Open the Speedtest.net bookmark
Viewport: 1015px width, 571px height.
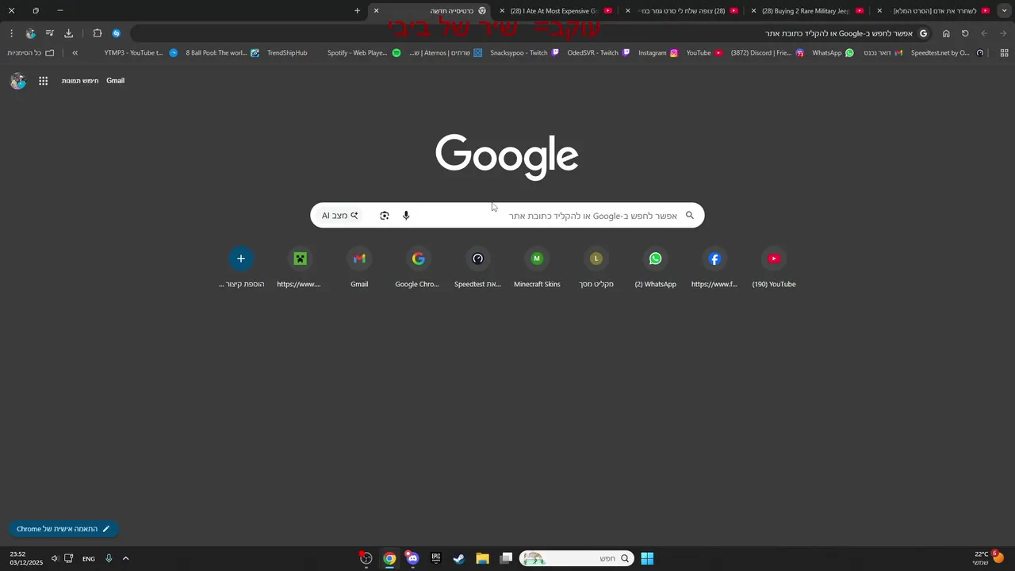[948, 53]
